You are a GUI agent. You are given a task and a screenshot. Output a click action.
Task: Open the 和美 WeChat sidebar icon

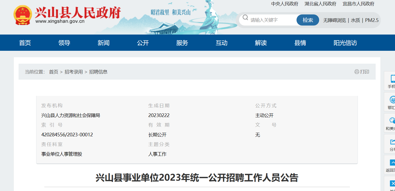(x=392, y=120)
